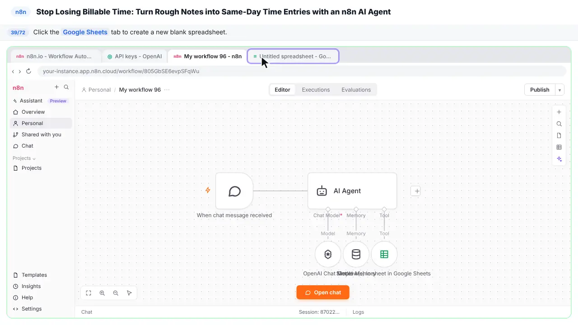The image size is (578, 325).
Task: Select the OpenAI Chat Model node
Action: tap(328, 254)
